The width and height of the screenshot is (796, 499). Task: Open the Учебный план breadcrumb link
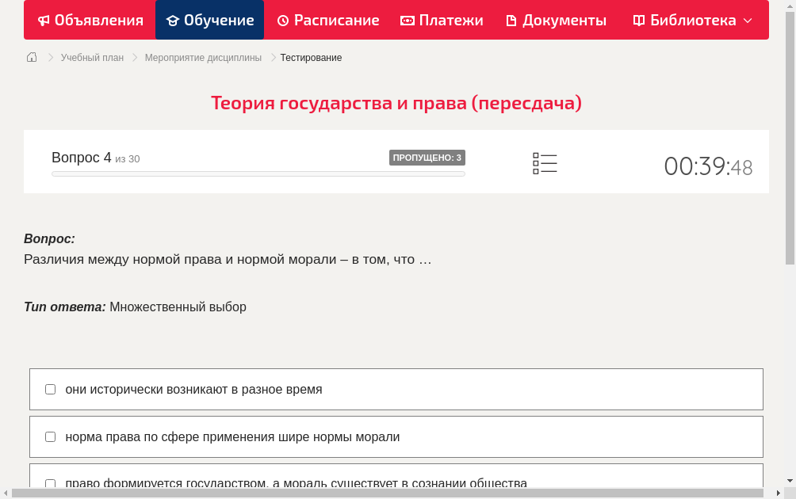(x=91, y=57)
